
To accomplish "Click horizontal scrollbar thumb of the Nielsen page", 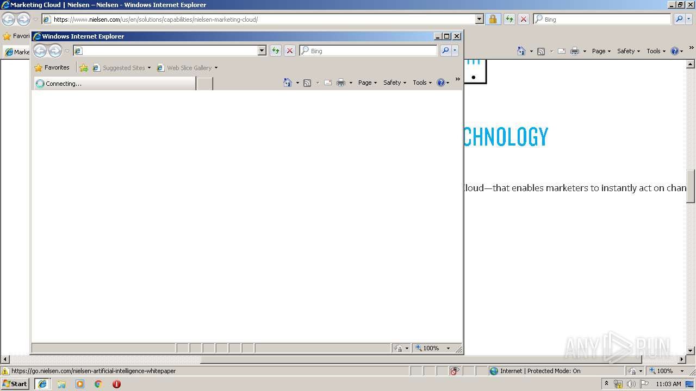I will (x=421, y=360).
